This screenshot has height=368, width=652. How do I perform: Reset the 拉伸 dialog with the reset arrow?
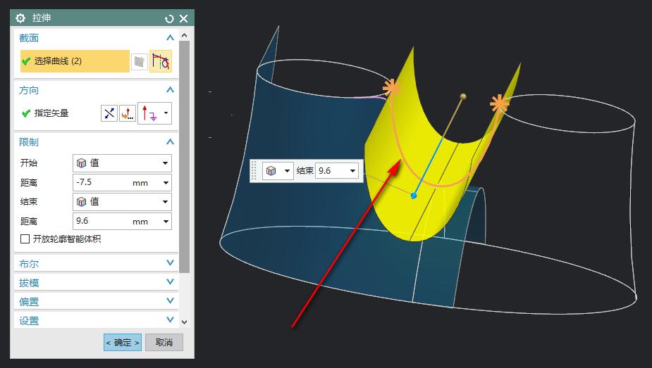click(169, 19)
